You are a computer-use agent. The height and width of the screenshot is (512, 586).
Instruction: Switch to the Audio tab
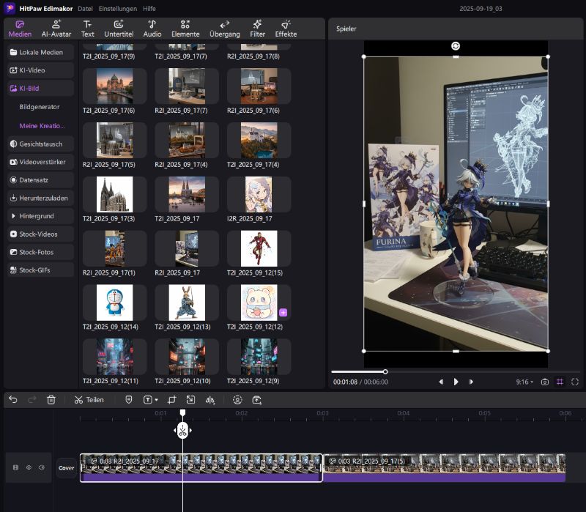(x=152, y=29)
